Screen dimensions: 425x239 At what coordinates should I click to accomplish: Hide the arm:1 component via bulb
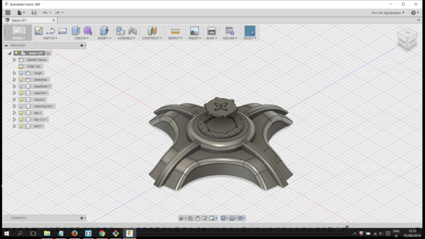tap(21, 126)
